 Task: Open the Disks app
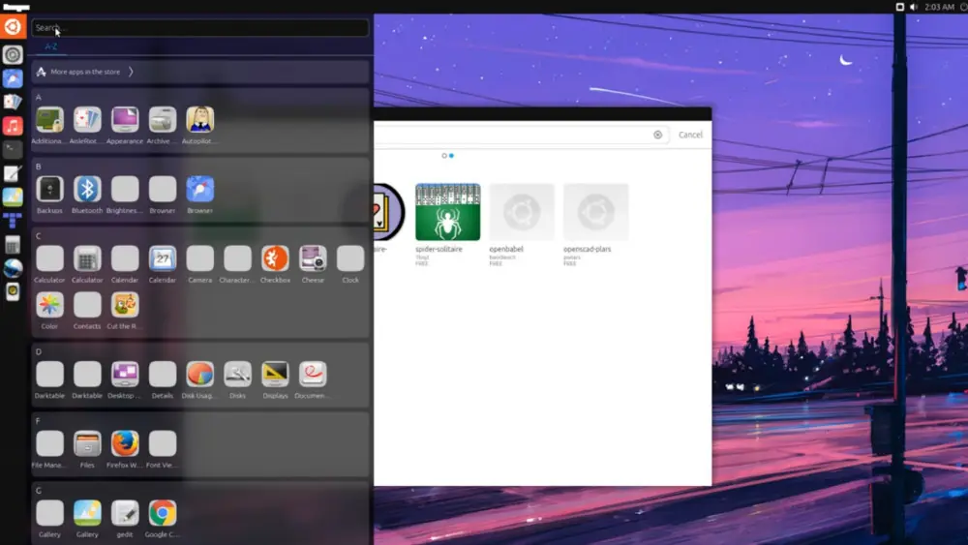(238, 374)
